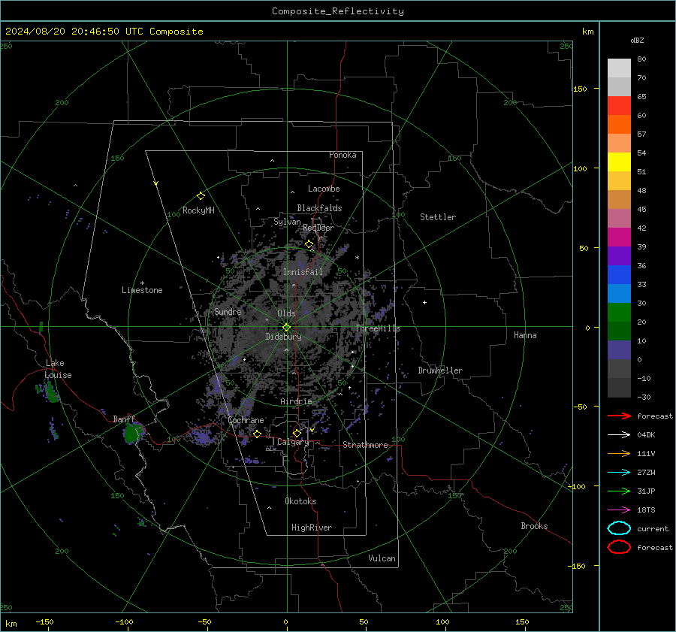The height and width of the screenshot is (632, 676).
Task: Select the orange 60-57 dBZ swatch
Action: click(619, 125)
